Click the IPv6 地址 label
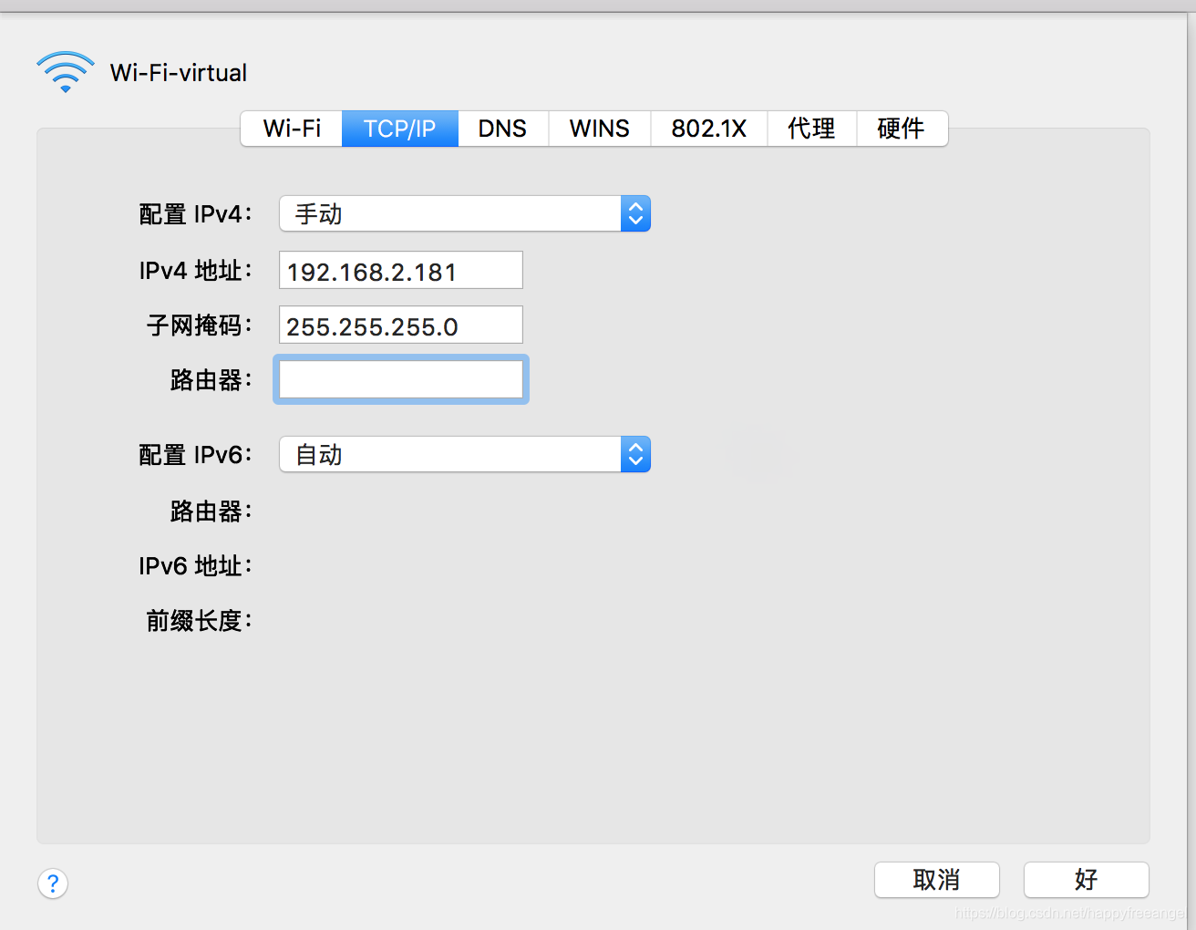Screen dimensions: 1196x930 click(x=195, y=566)
